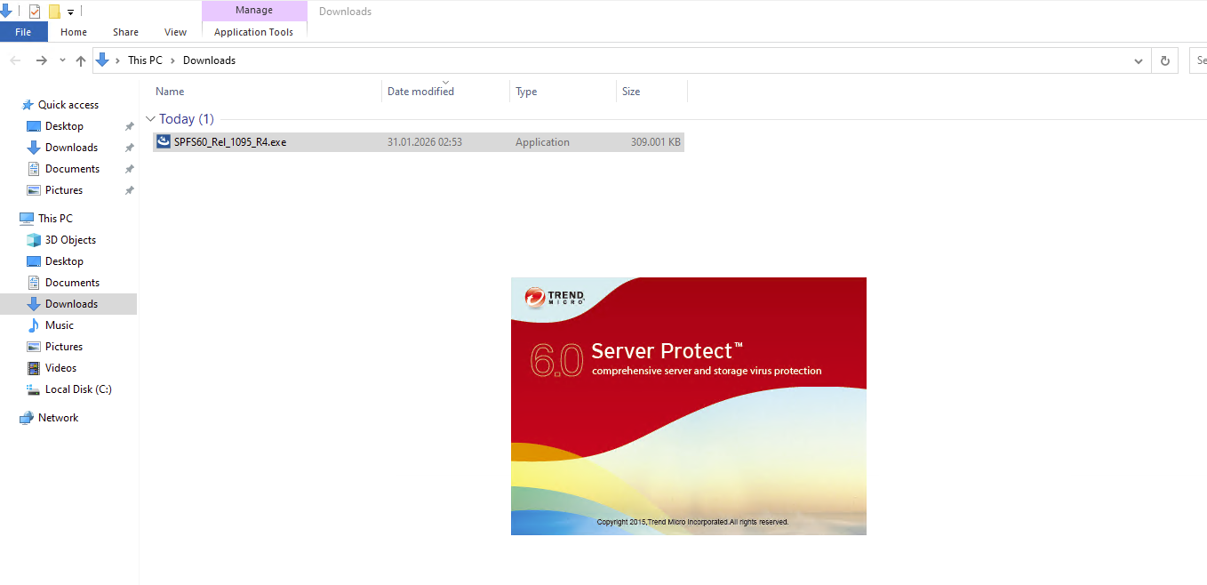Select the Manage contextual tab
1207x585 pixels.
pyautogui.click(x=254, y=11)
